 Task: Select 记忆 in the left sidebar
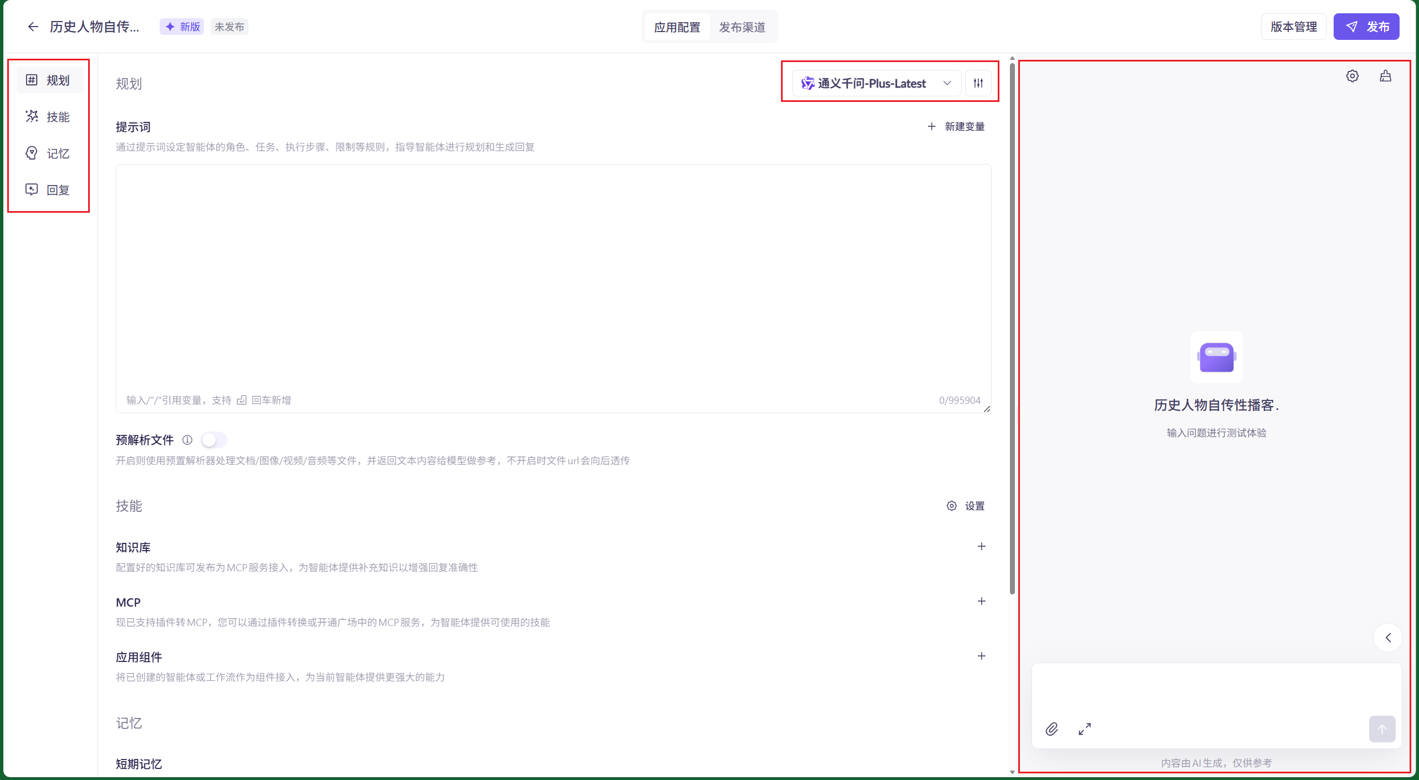pyautogui.click(x=50, y=153)
